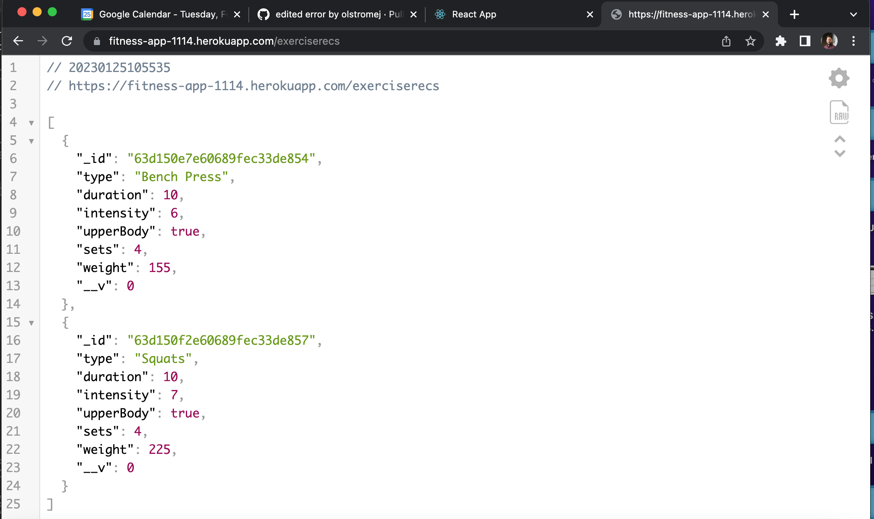
Task: Click the id value ending in de857
Action: (x=222, y=341)
